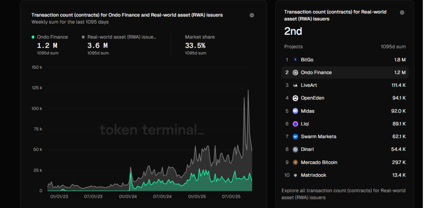The height and width of the screenshot is (208, 424).
Task: Click the Ondo Finance logo icon in list
Action: click(x=295, y=73)
